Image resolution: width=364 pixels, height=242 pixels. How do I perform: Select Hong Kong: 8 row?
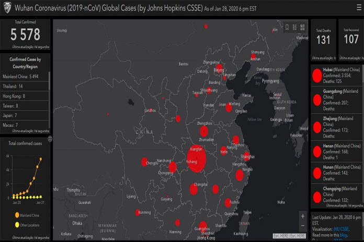tap(25, 96)
